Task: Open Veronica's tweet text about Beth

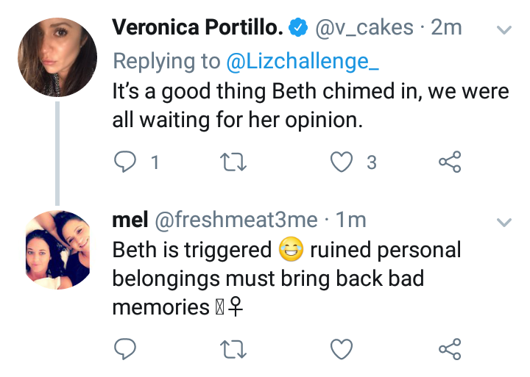Action: coord(311,106)
